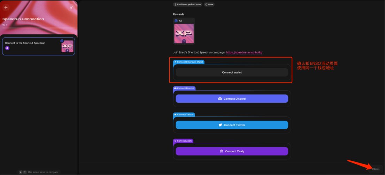The height and width of the screenshot is (175, 385).
Task: Click the Use arrow keys to navigate hint
Action: tap(43, 172)
